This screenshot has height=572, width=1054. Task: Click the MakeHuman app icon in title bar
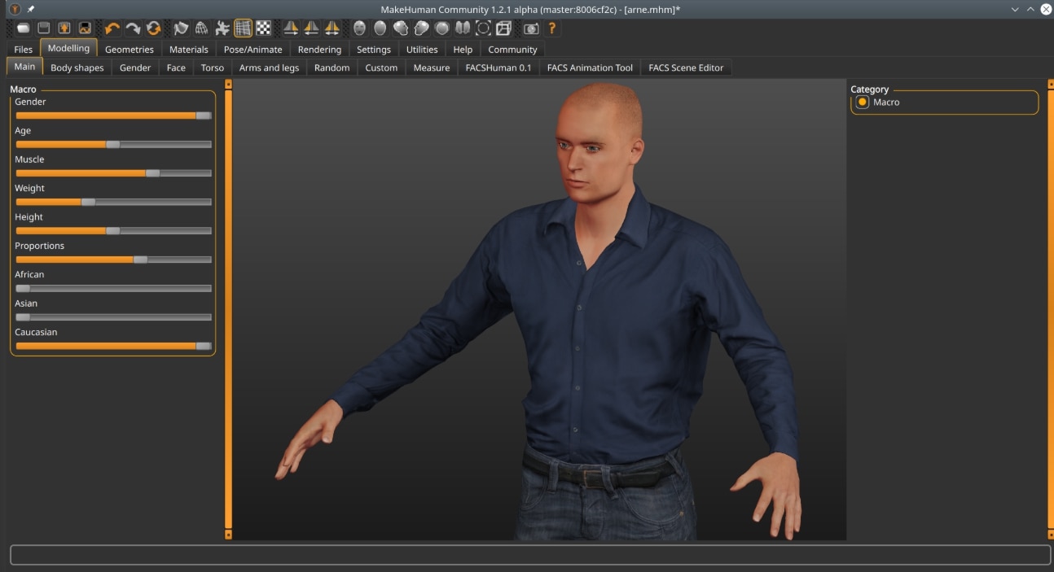tap(15, 9)
